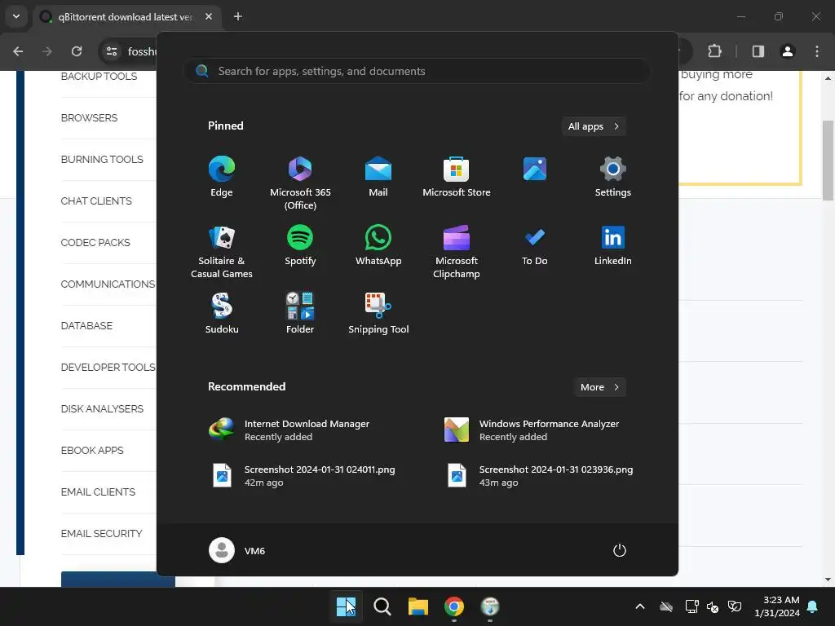Click the Windows Start button on taskbar
The height and width of the screenshot is (626, 835).
click(346, 606)
